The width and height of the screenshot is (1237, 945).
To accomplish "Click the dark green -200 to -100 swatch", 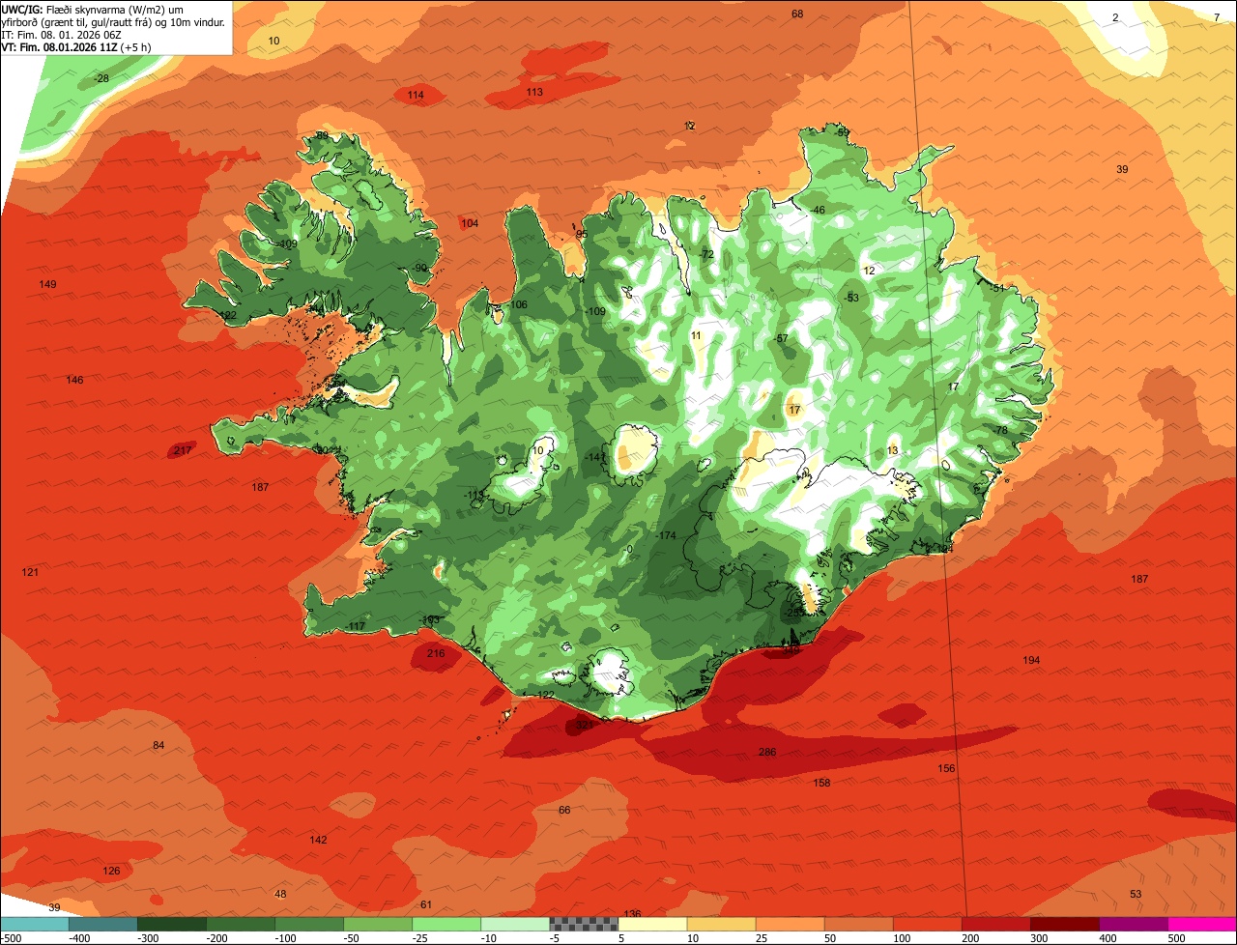I will tap(242, 924).
